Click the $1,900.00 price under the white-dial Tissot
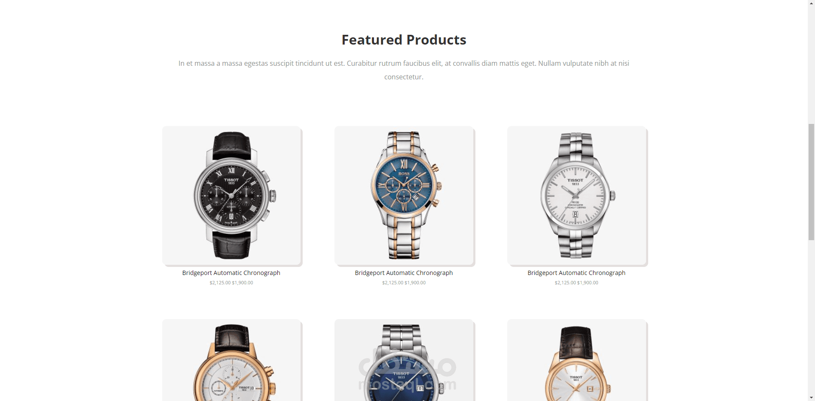The image size is (815, 401). pyautogui.click(x=587, y=283)
